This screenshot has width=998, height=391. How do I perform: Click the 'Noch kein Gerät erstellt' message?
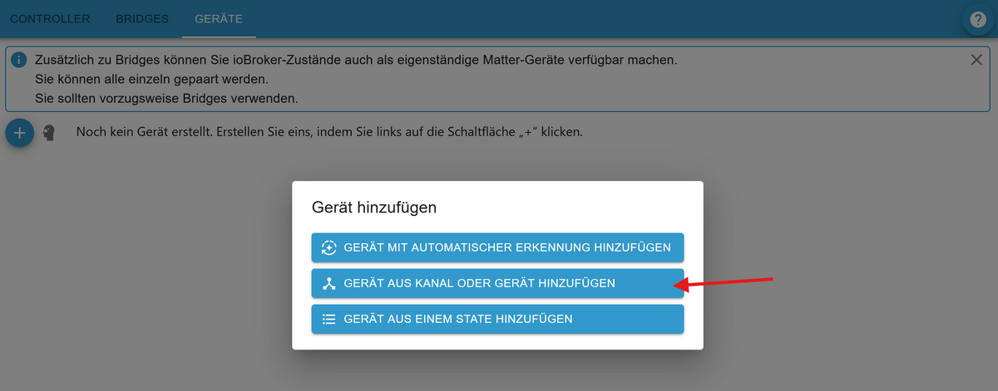329,132
